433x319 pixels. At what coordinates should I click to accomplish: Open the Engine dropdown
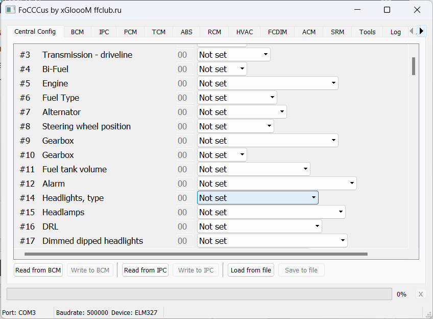[x=268, y=83]
